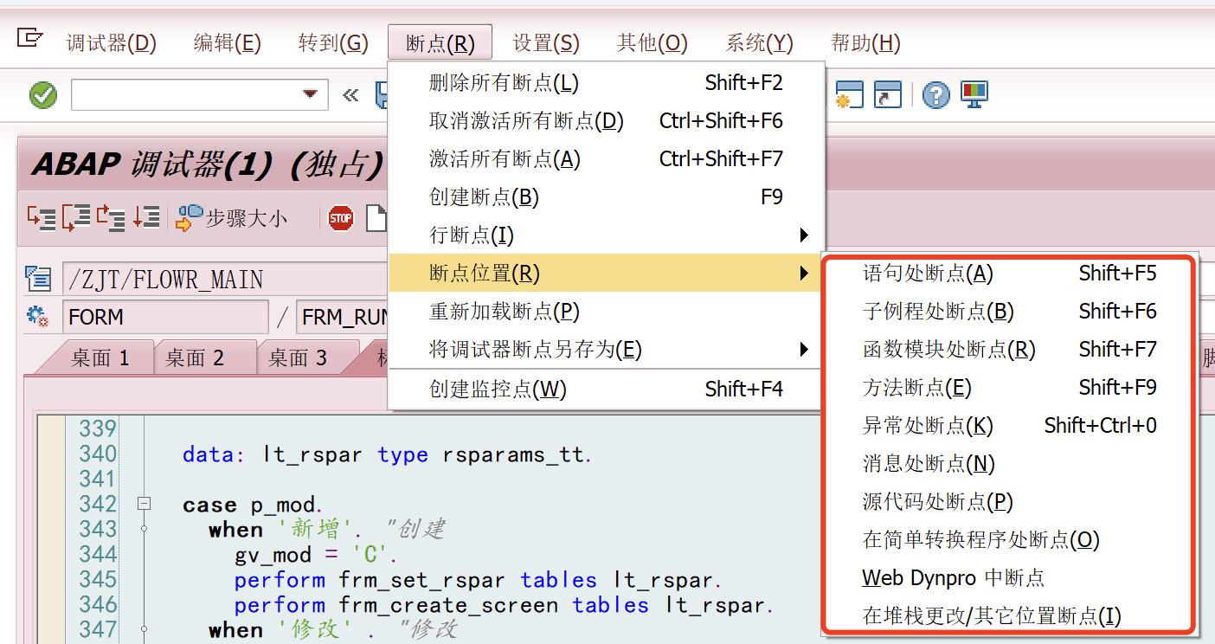Choose 重新加载断点(P) entry
Screen dimensions: 1215x644
tap(606, 312)
